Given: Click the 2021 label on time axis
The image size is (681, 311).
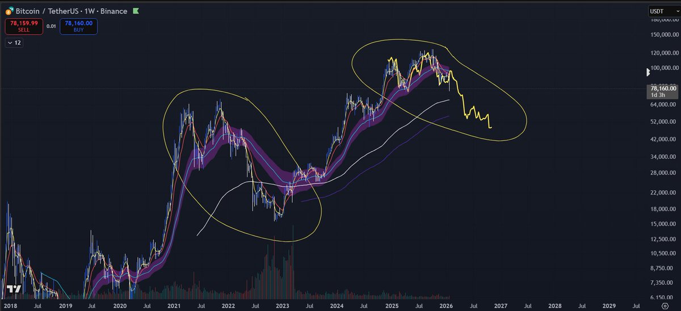Looking at the screenshot, I should click(x=174, y=305).
